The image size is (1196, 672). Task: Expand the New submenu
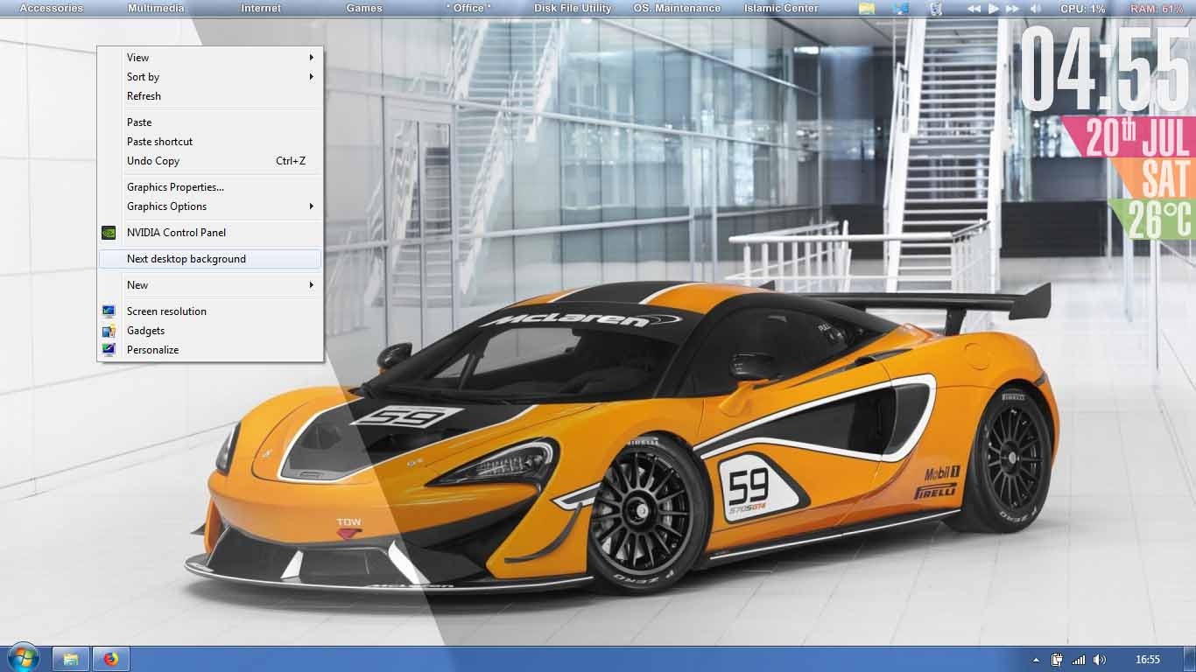coord(210,285)
